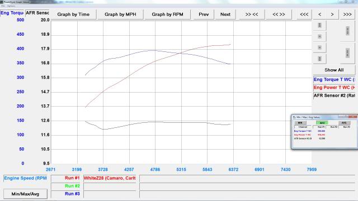The width and height of the screenshot is (358, 201).
Task: Click the upper tall vertical zoom button
Action: [347, 31]
